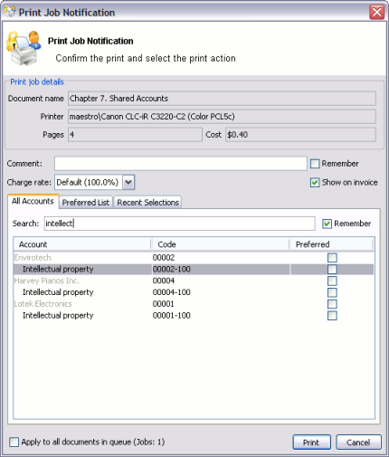Click the Pages field showing 4
The height and width of the screenshot is (457, 389).
[x=135, y=135]
